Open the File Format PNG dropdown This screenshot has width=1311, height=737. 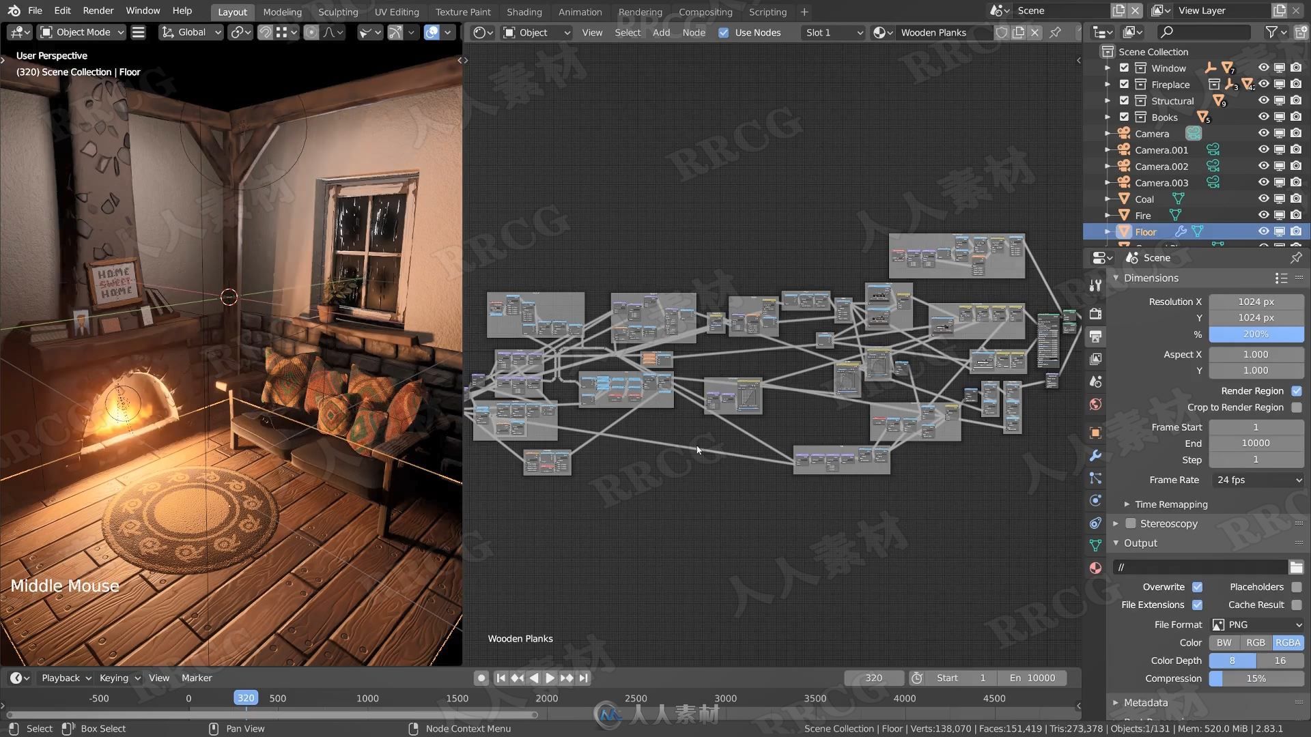1256,624
